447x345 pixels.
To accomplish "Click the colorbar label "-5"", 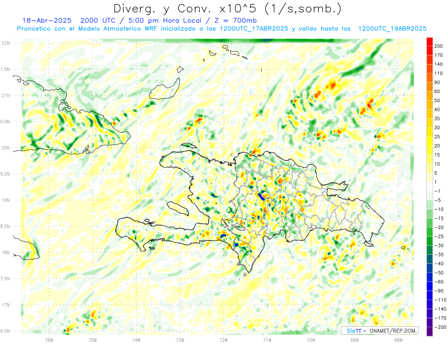I will coord(438,200).
